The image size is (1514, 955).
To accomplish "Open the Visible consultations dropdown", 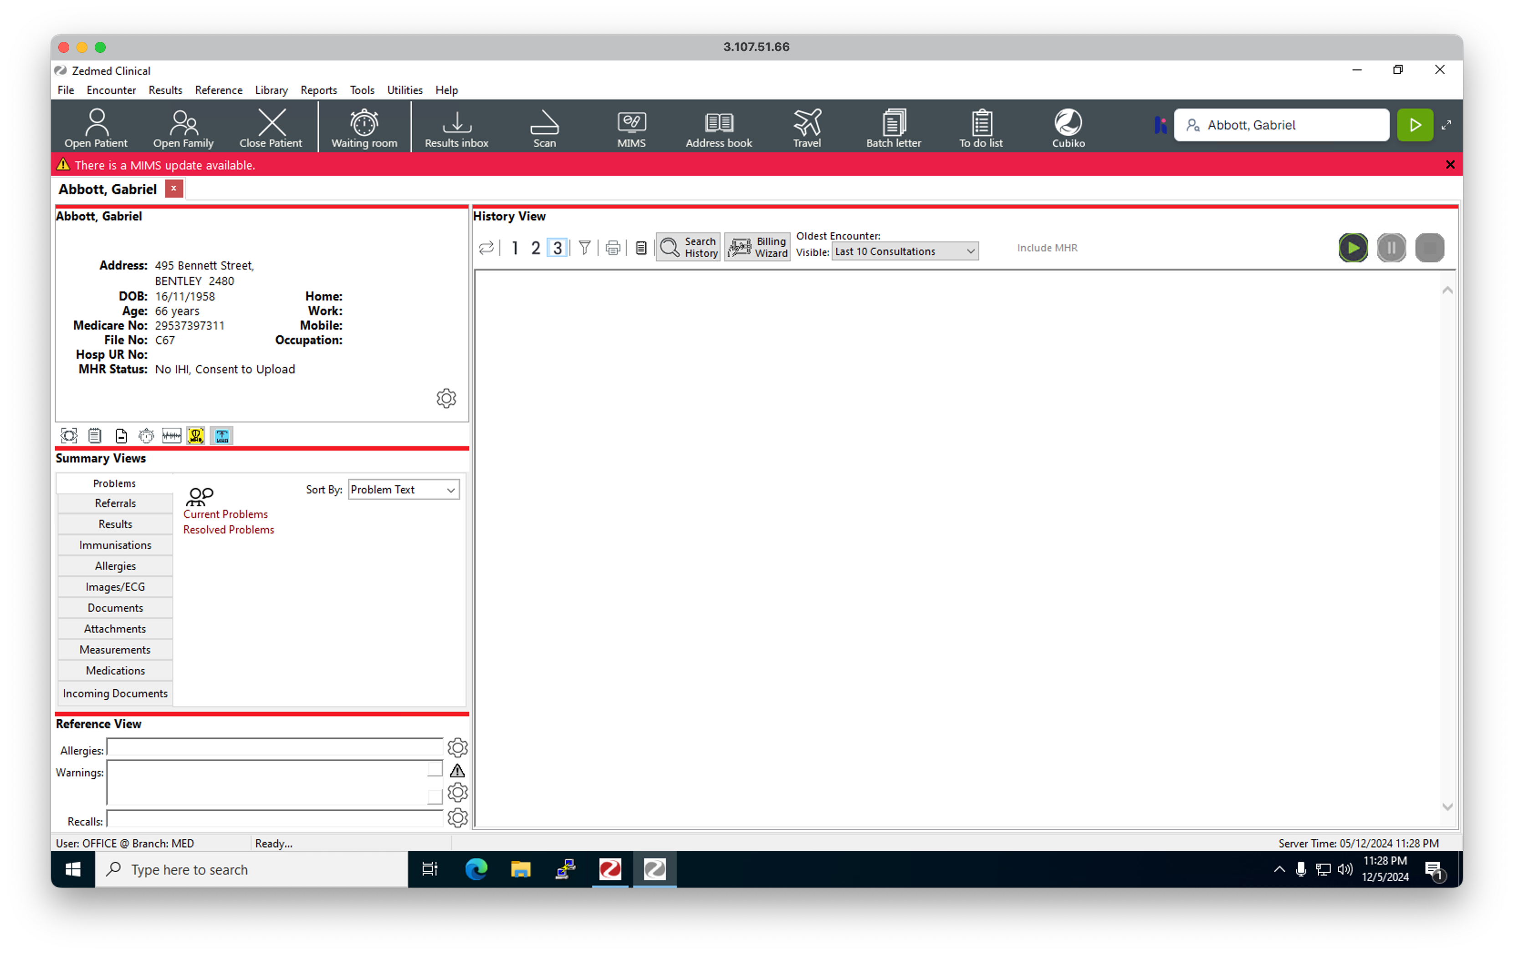I will point(905,251).
